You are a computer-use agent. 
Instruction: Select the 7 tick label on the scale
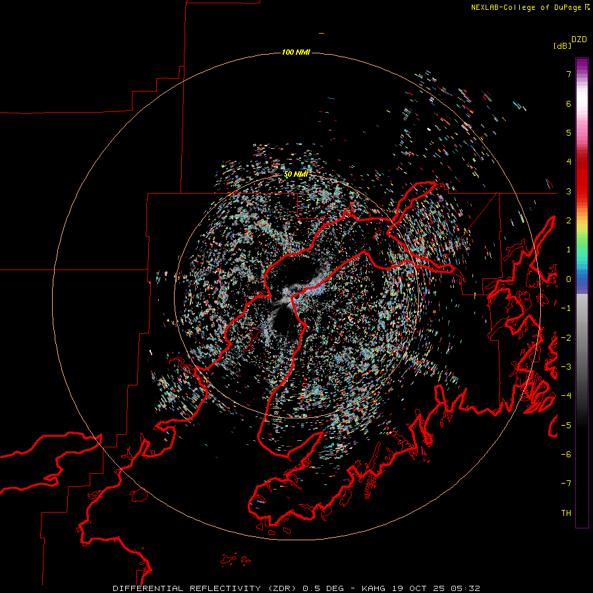(x=569, y=74)
